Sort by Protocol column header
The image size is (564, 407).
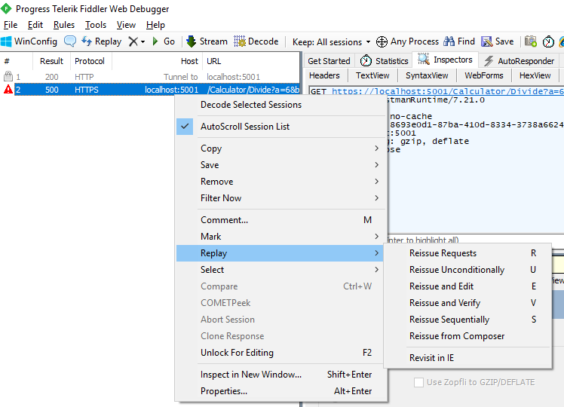(90, 61)
